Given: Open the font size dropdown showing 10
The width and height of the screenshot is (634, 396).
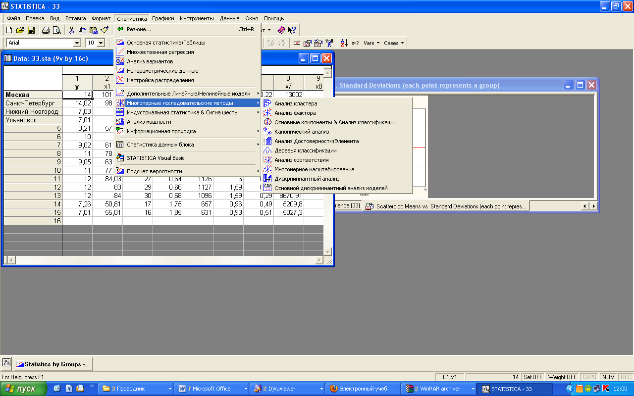Looking at the screenshot, I should tap(101, 43).
